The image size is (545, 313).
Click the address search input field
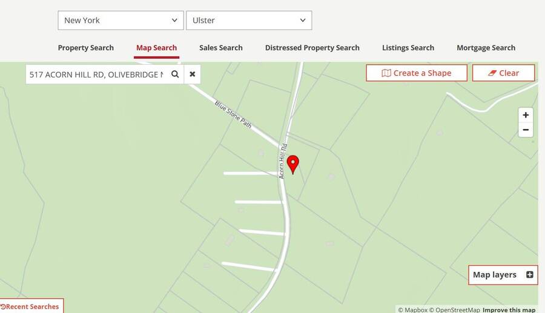[96, 74]
